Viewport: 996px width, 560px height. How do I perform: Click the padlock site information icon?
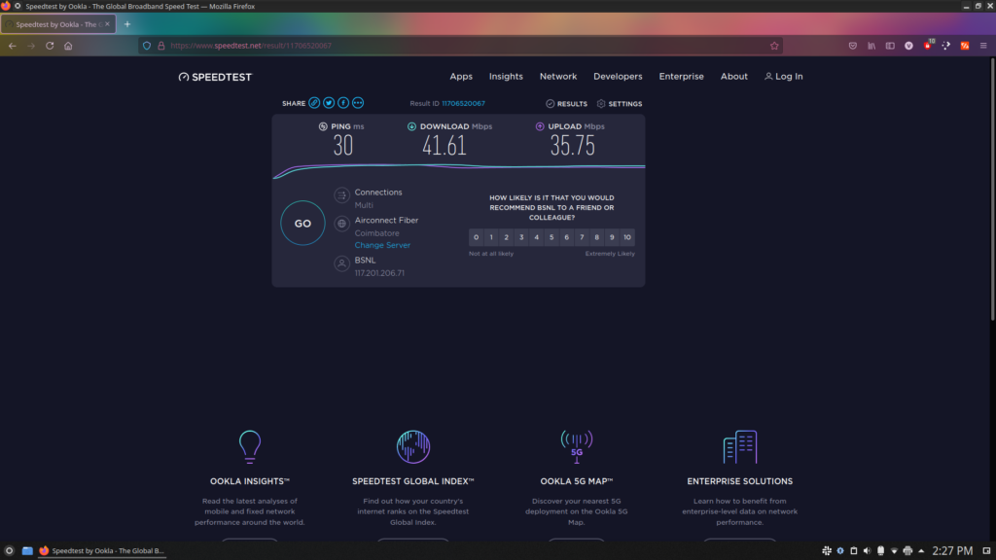point(161,46)
